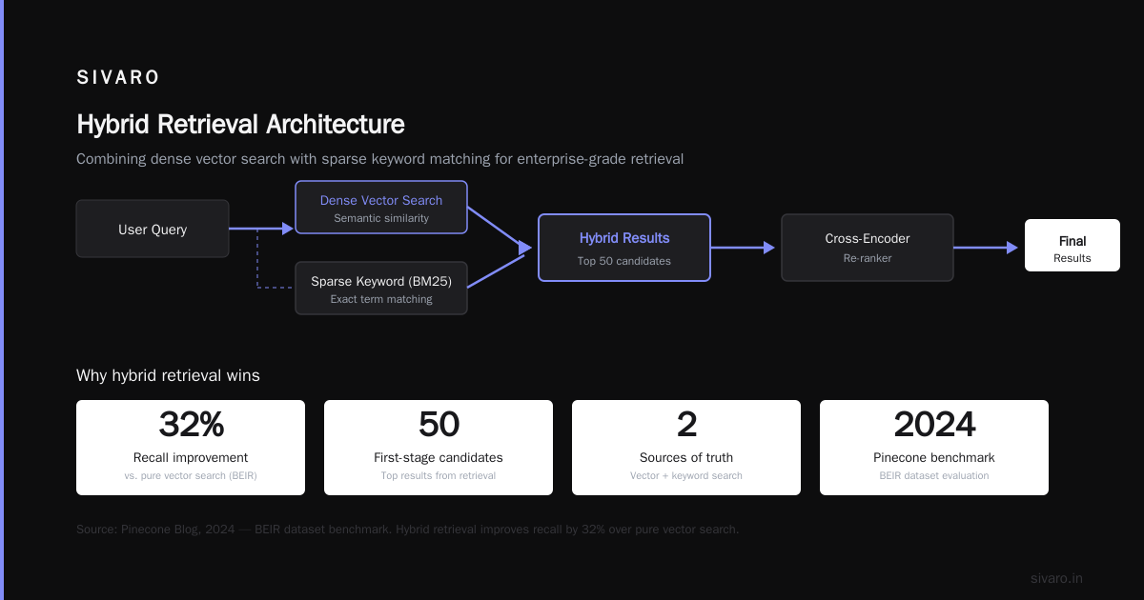Select the Dense Vector Search node
This screenshot has height=600, width=1144.
click(x=381, y=208)
